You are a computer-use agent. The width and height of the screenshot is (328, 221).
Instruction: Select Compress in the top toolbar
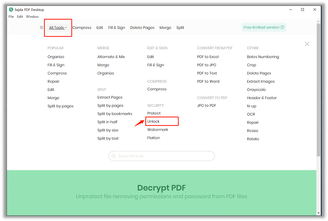point(82,28)
